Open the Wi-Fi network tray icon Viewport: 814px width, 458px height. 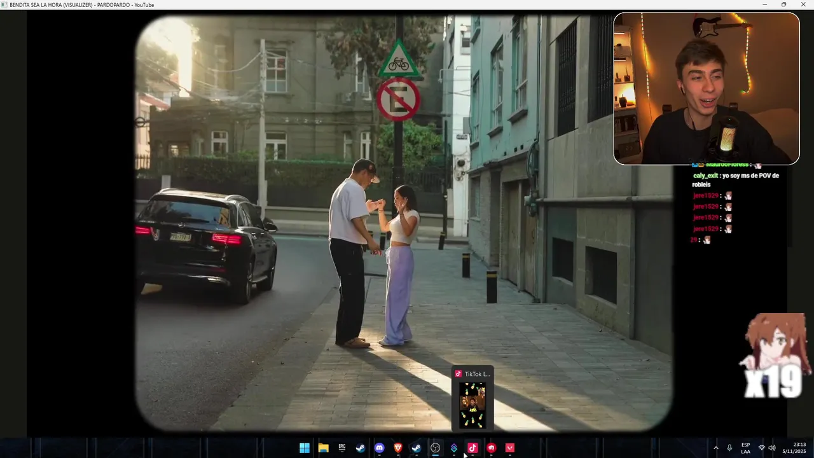[x=762, y=448]
